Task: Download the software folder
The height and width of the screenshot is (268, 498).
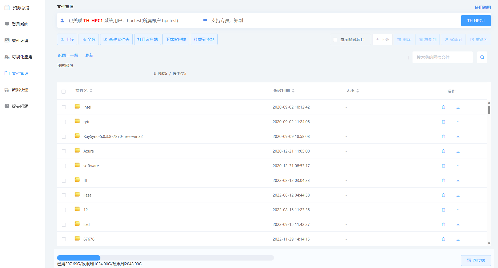Action: 458,166
